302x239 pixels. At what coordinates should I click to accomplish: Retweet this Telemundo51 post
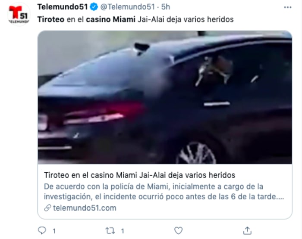(110, 230)
